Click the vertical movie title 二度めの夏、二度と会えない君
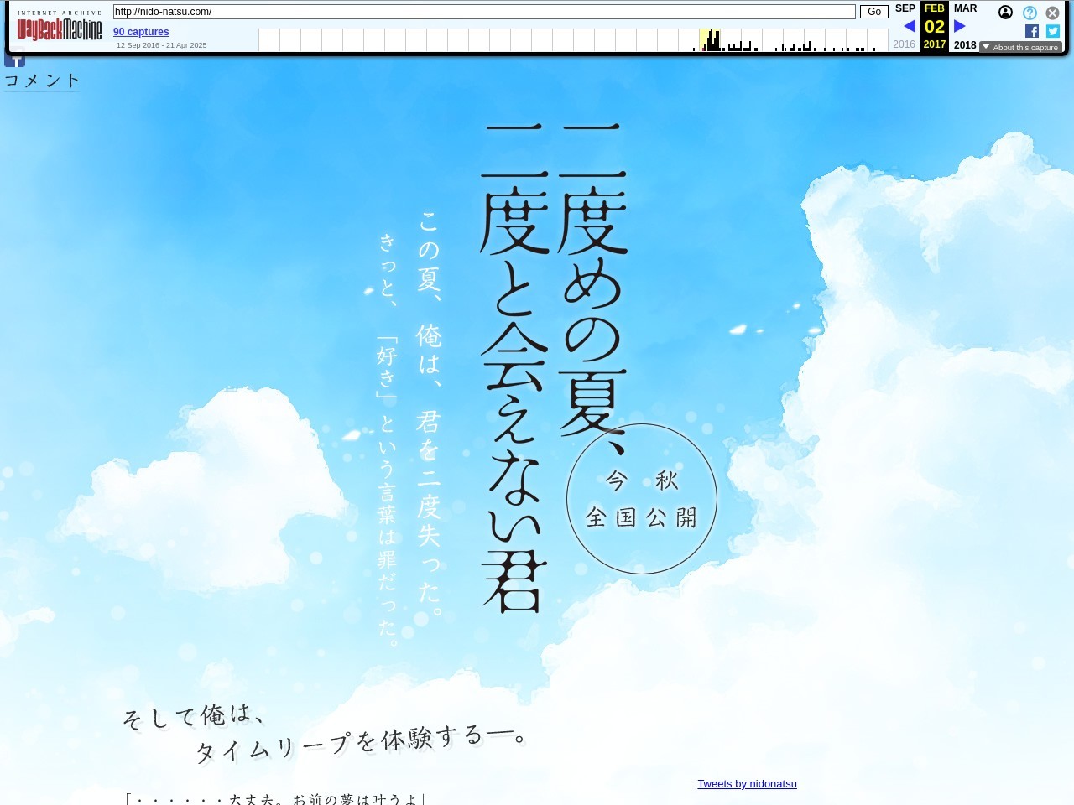Screen dimensions: 1074x805 [555, 369]
